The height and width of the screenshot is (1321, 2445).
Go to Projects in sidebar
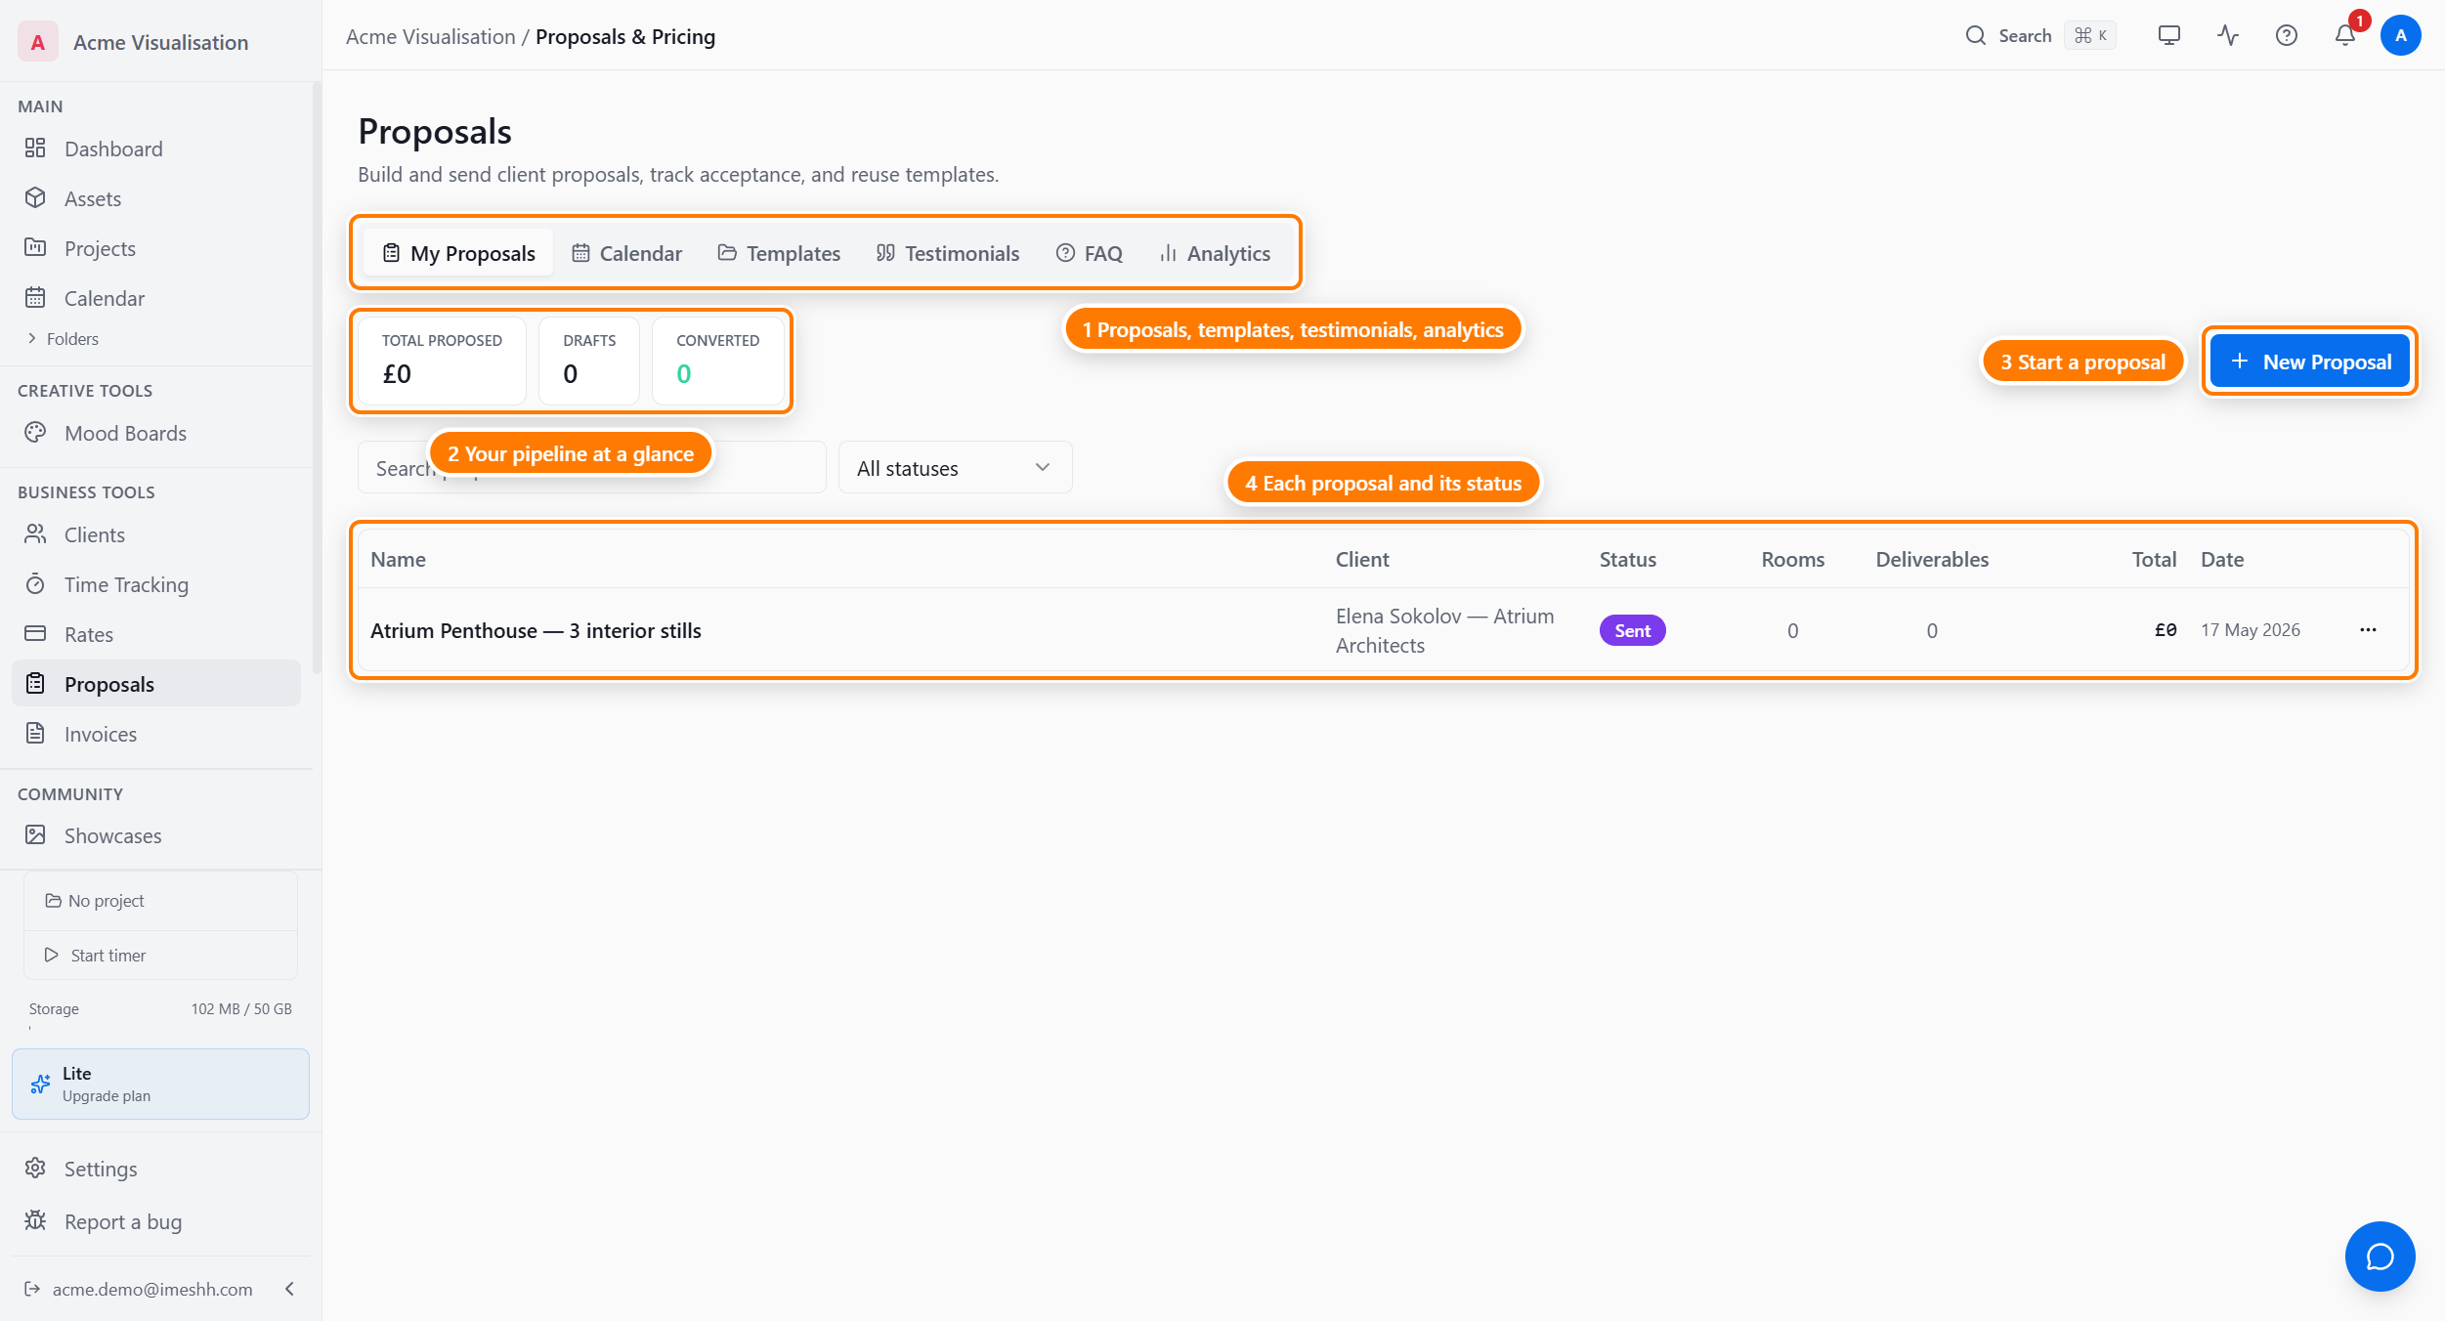click(x=156, y=248)
